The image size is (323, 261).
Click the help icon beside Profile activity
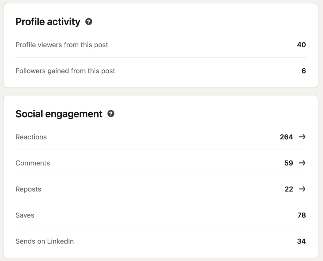click(x=89, y=22)
